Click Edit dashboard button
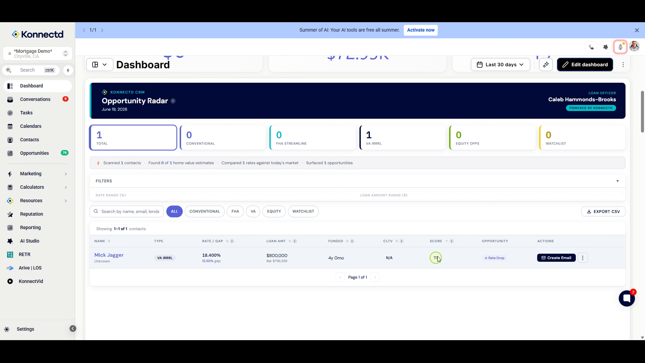 (585, 65)
